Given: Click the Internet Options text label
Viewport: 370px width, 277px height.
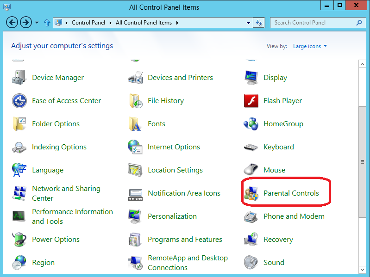Looking at the screenshot, I should (174, 147).
